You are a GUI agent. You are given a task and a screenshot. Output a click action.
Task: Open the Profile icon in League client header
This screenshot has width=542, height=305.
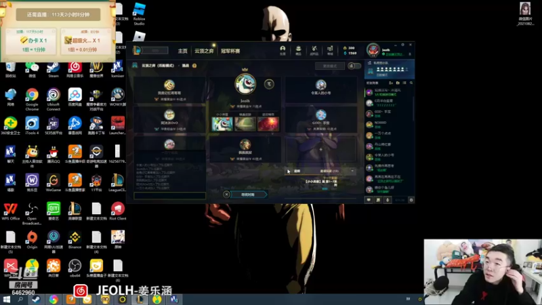[x=283, y=50]
